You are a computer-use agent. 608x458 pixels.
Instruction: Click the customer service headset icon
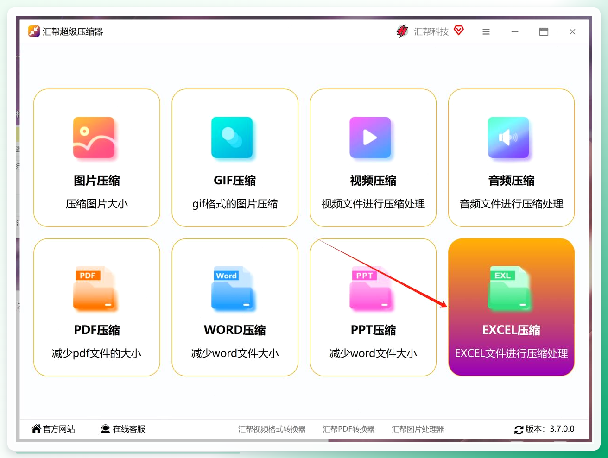coord(106,429)
